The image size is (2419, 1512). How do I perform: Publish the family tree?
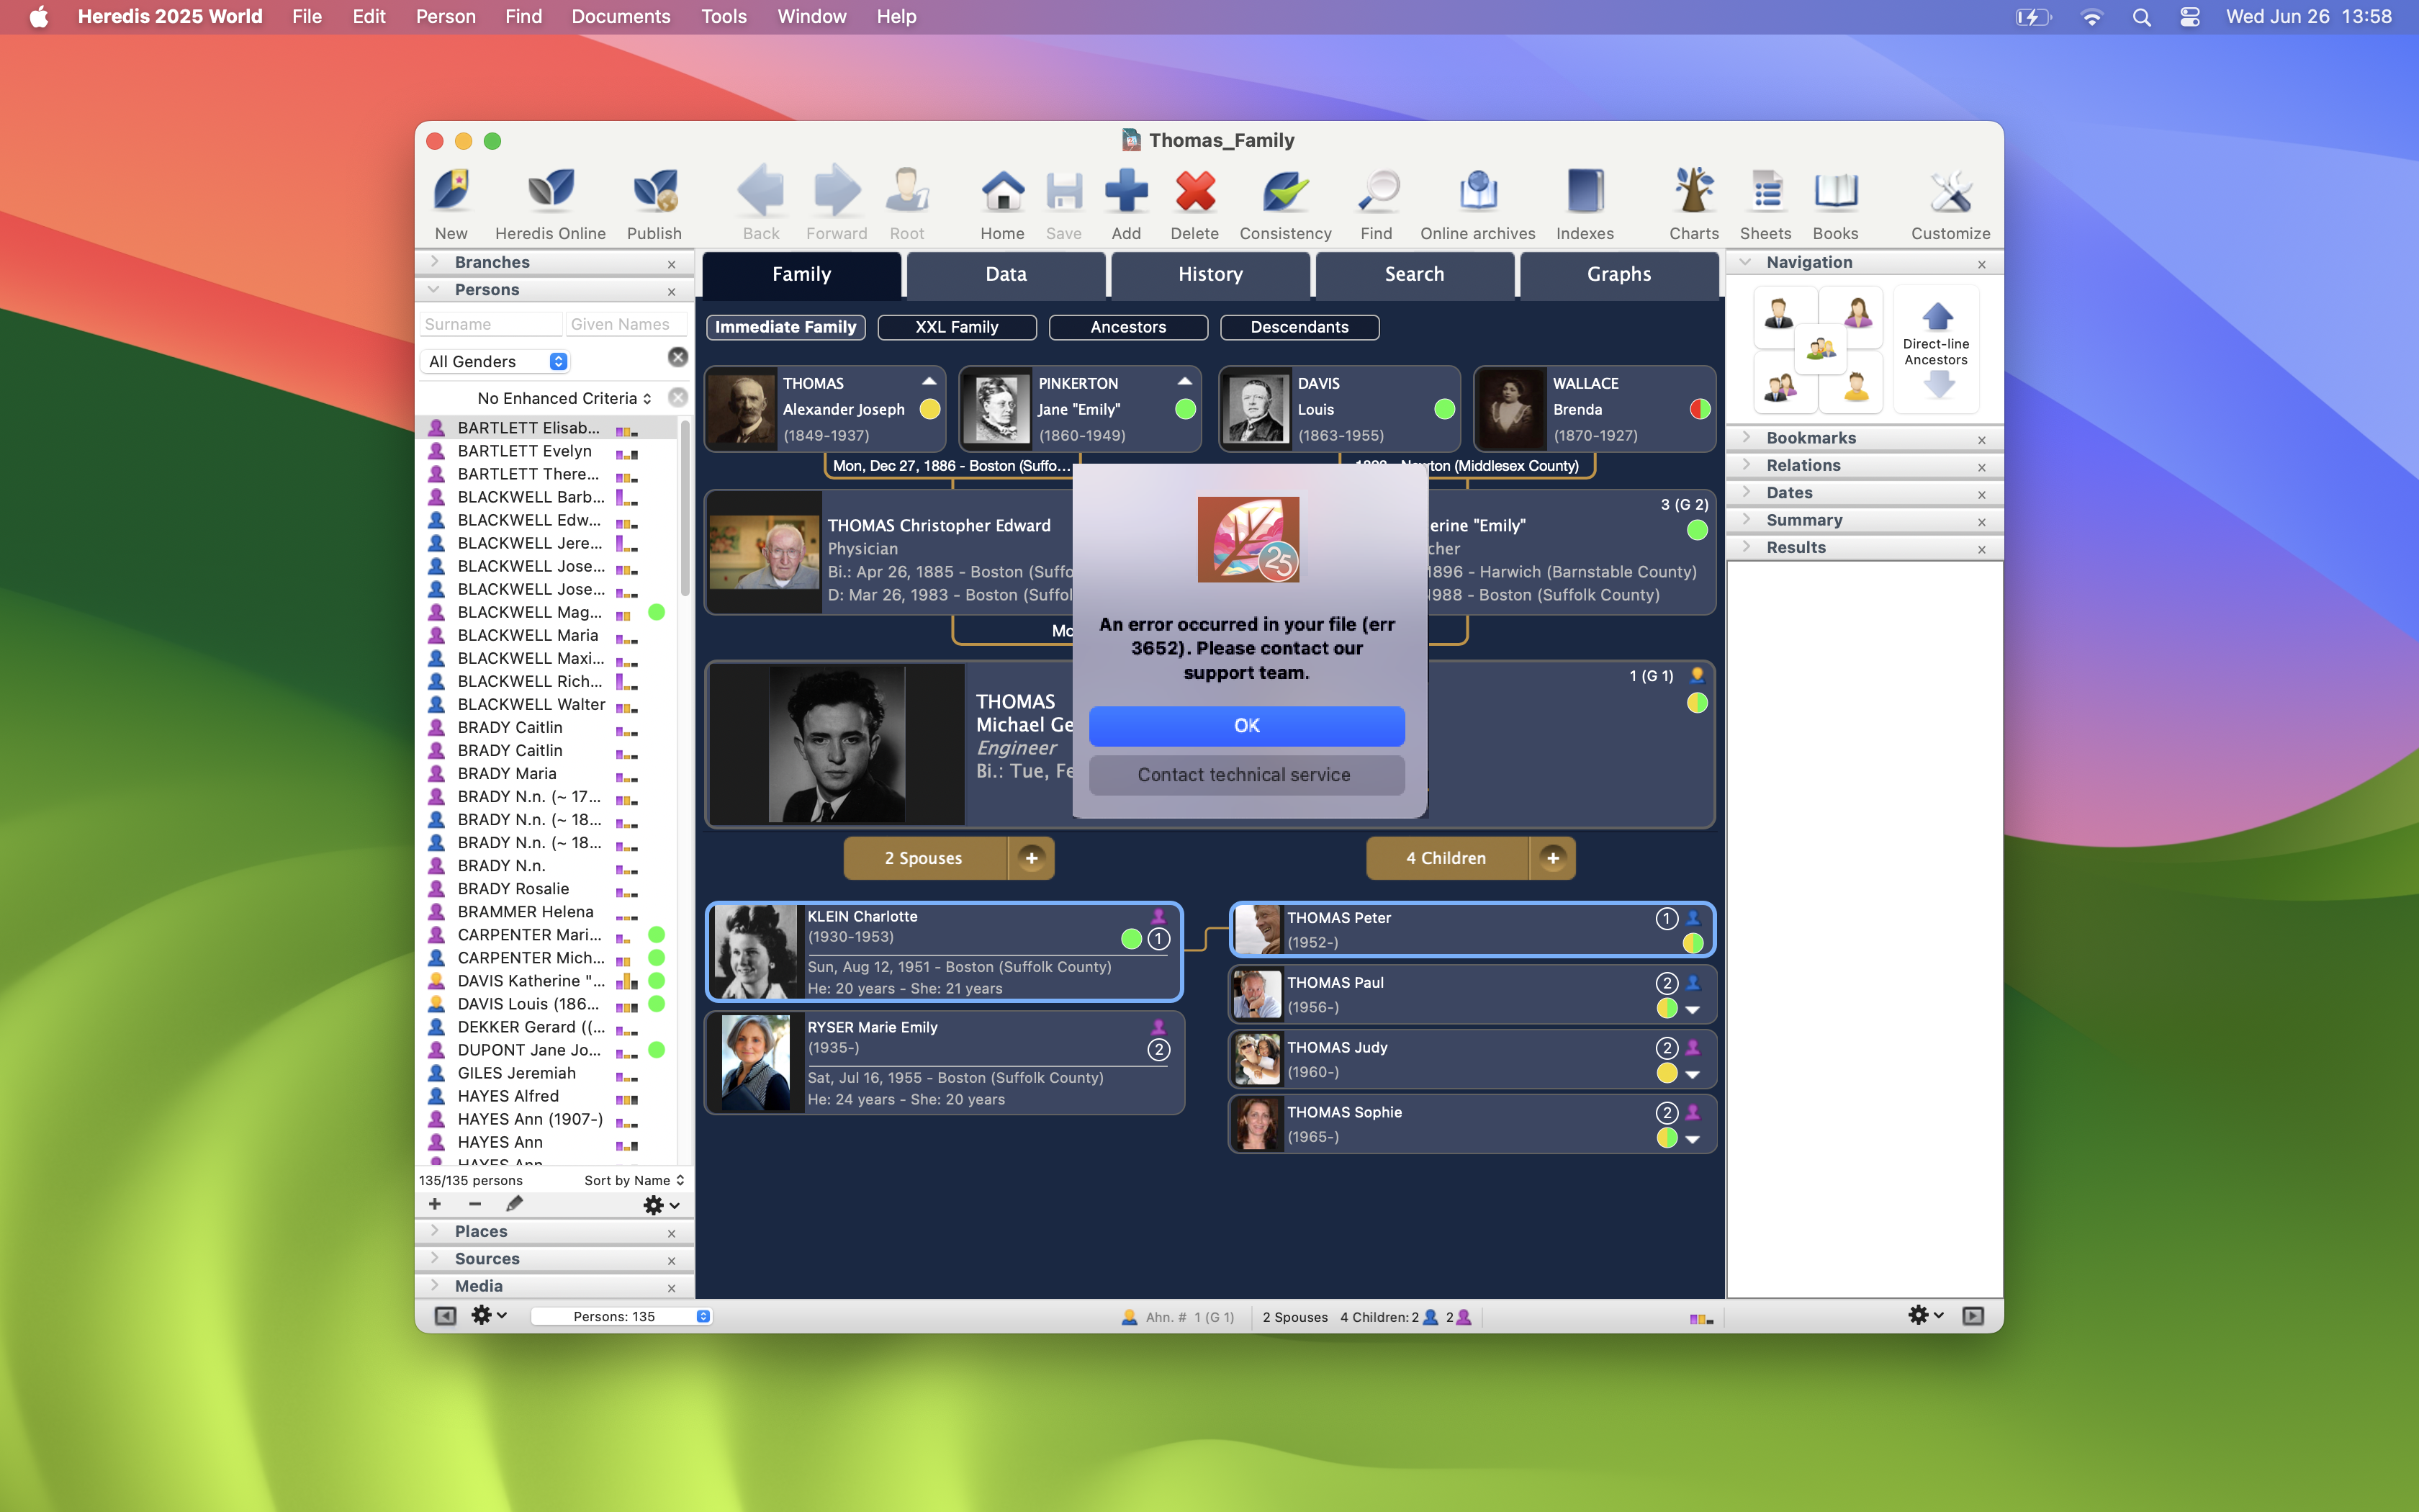coord(654,200)
